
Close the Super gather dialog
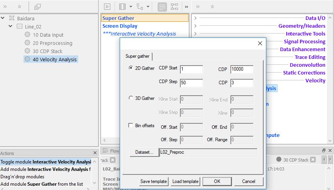[x=260, y=43]
